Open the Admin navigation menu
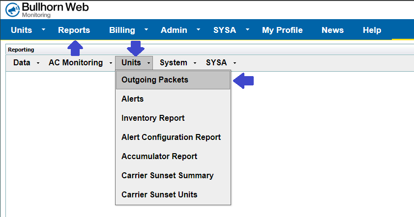This screenshot has width=414, height=217. [x=174, y=30]
